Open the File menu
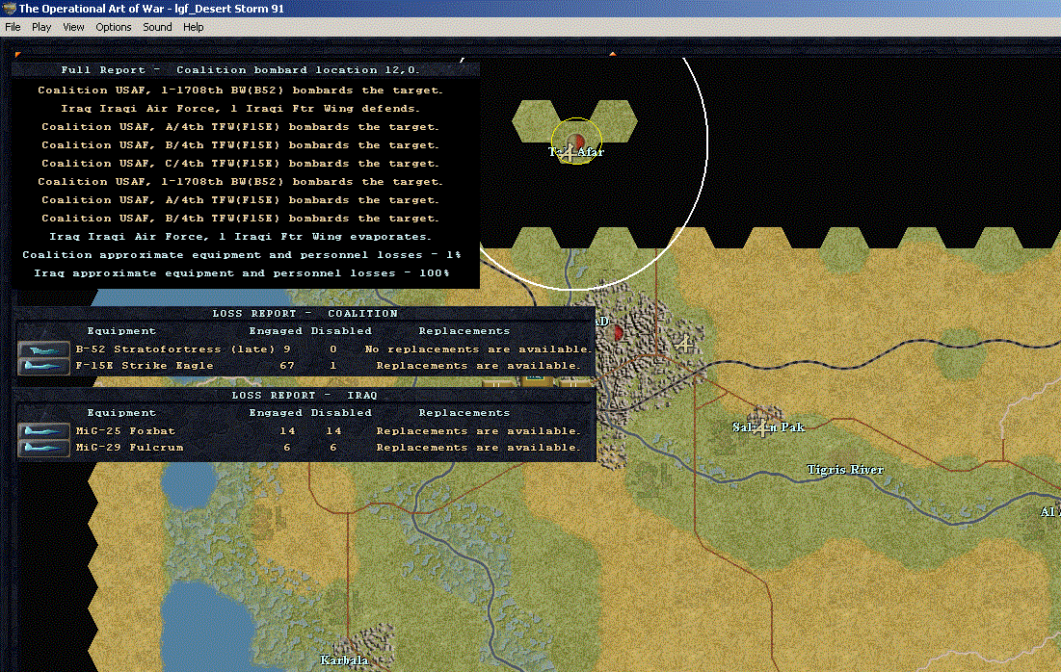The height and width of the screenshot is (672, 1061). (13, 27)
